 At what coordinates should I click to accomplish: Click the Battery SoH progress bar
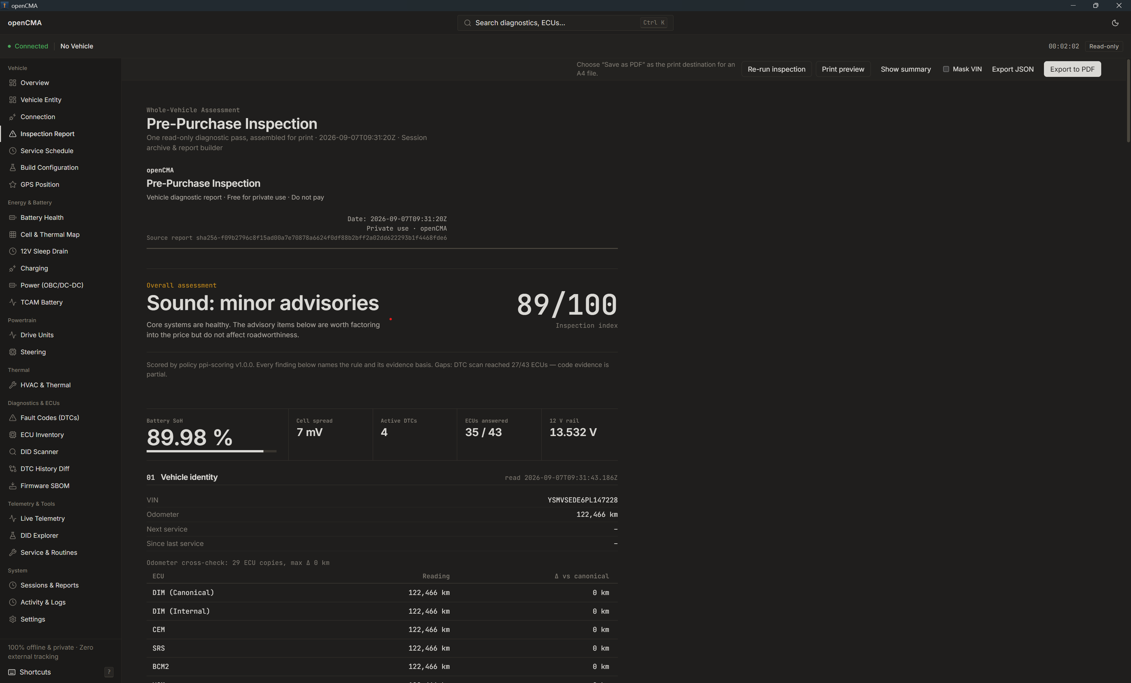pos(211,451)
